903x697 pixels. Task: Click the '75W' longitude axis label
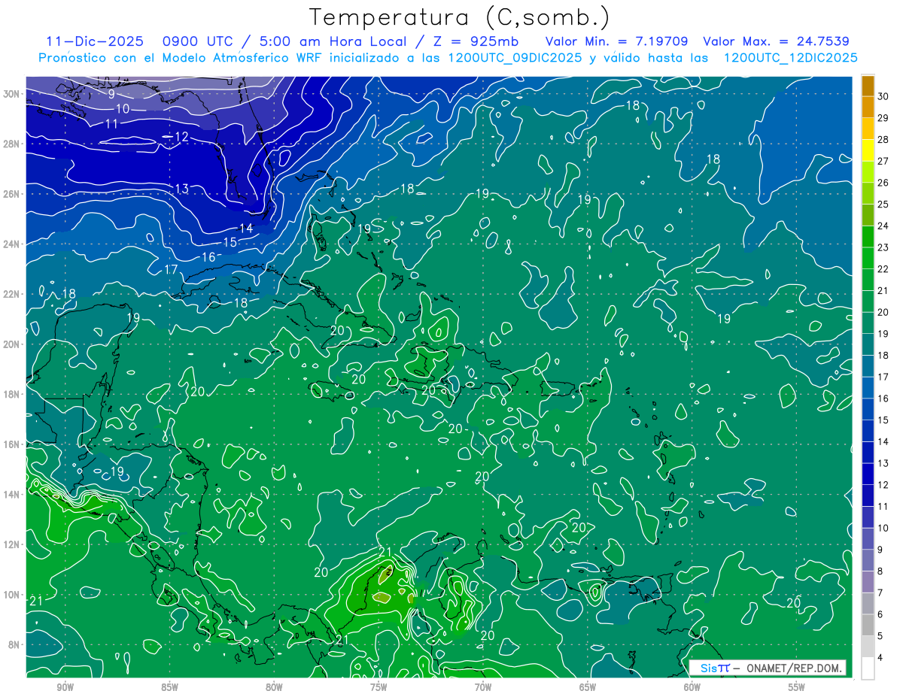click(x=379, y=687)
